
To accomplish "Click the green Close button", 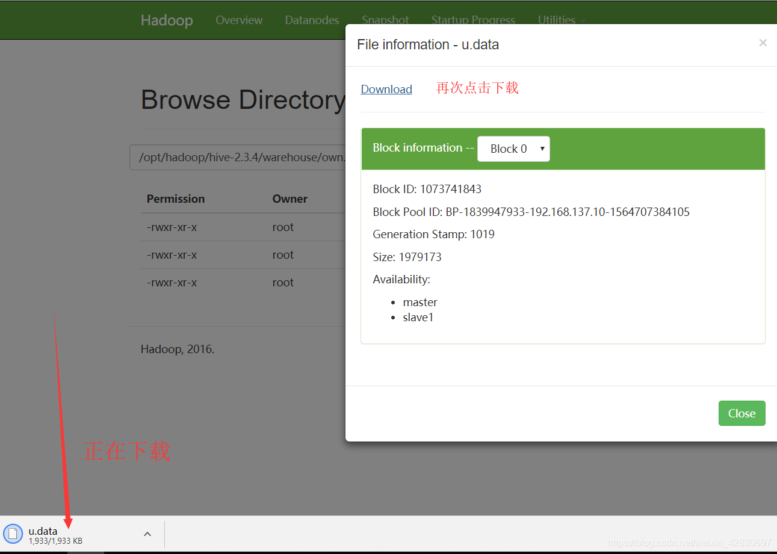I will click(x=741, y=413).
